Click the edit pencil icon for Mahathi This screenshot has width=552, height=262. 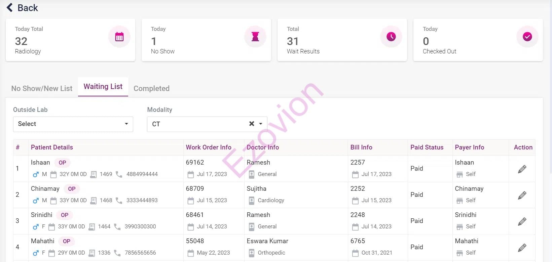tap(522, 248)
